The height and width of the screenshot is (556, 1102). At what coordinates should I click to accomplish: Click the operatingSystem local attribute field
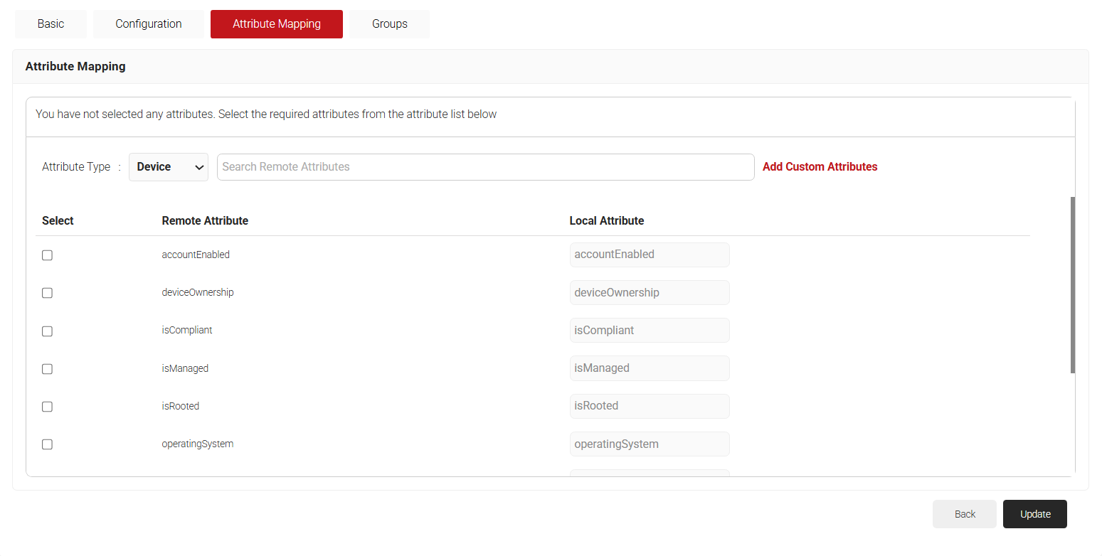649,444
